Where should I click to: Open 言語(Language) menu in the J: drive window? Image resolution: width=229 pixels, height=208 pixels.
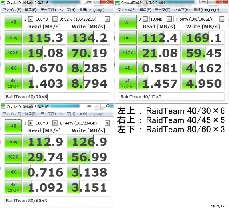[92, 10]
